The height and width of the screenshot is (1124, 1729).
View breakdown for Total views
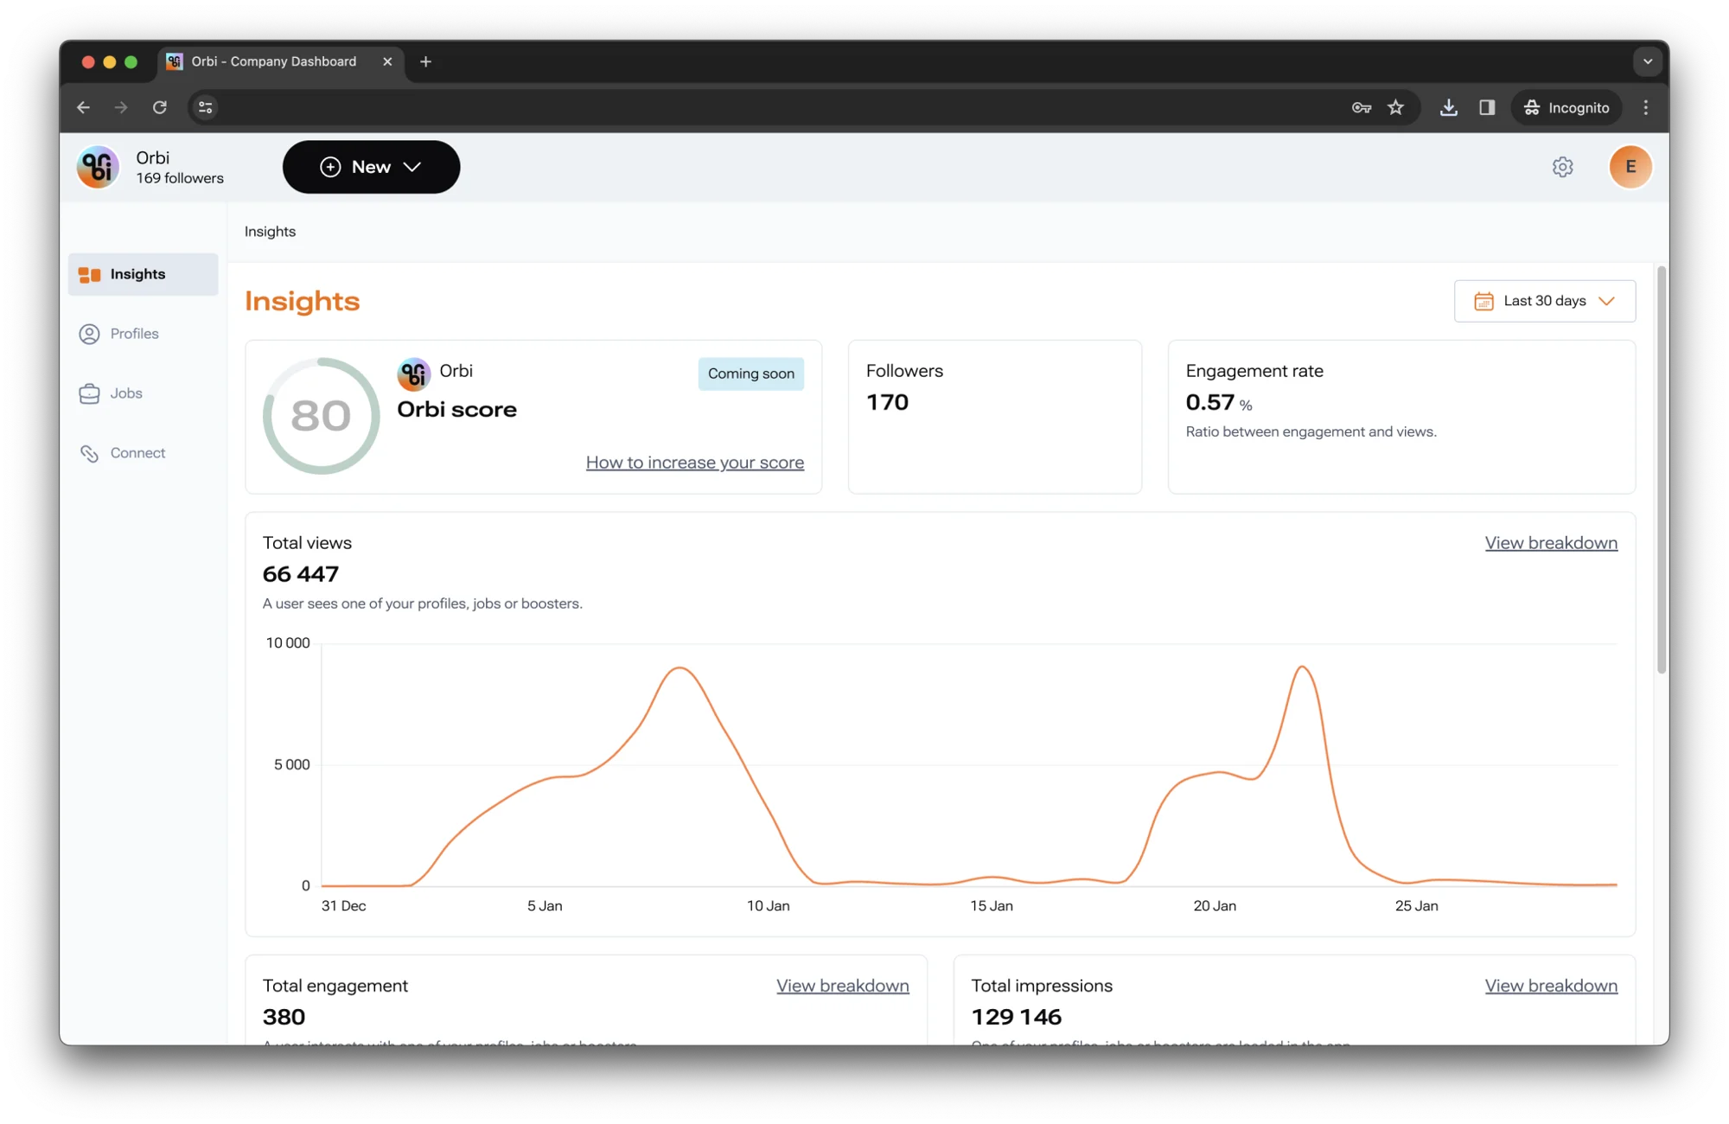[x=1551, y=543]
